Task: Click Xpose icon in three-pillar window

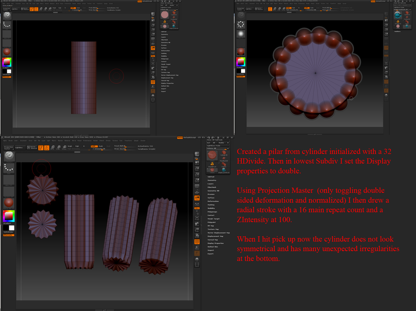Action: click(197, 265)
